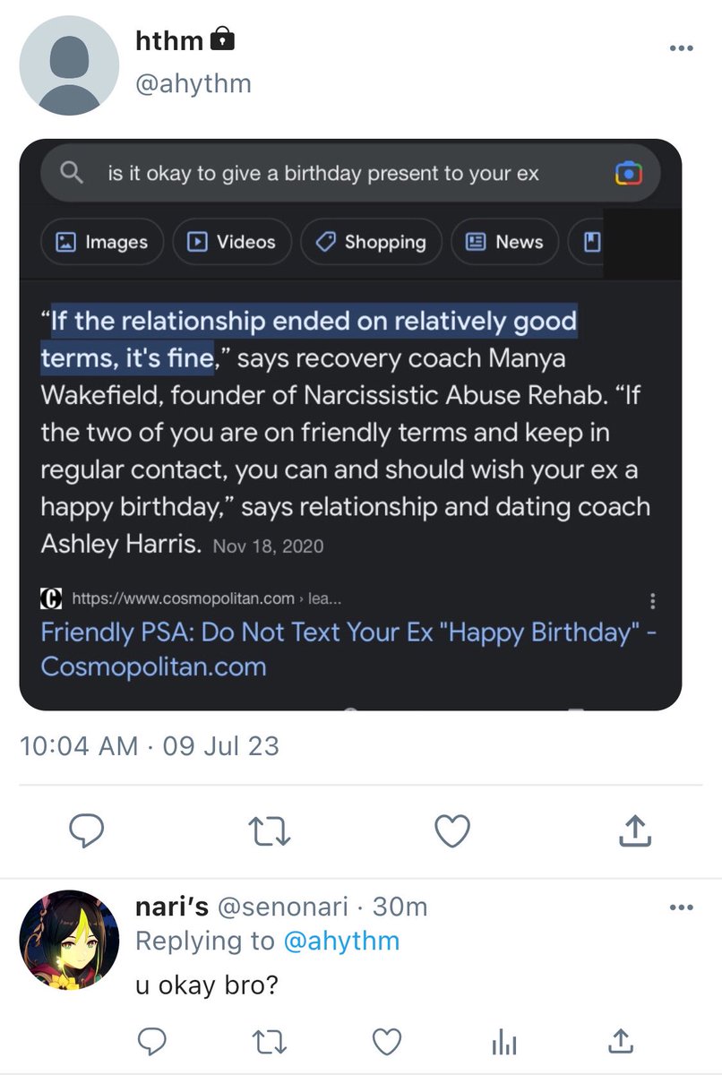Share nari's reply

(619, 1040)
